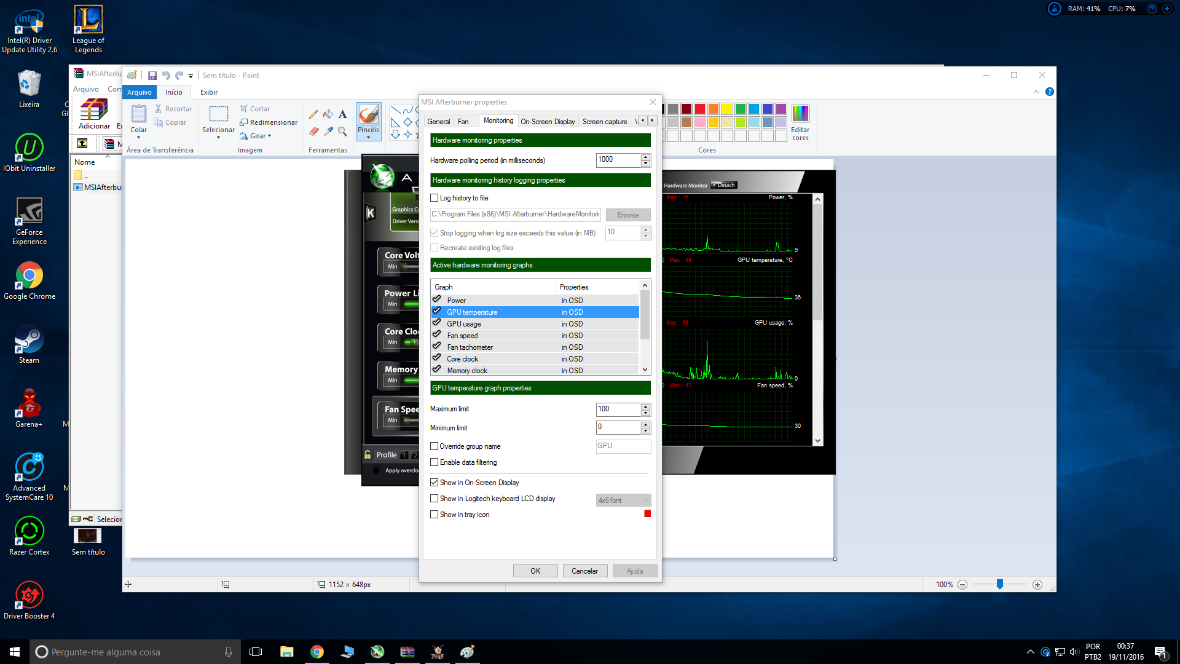Viewport: 1180px width, 664px height.
Task: Select GPU usage row in graph list
Action: tap(535, 324)
